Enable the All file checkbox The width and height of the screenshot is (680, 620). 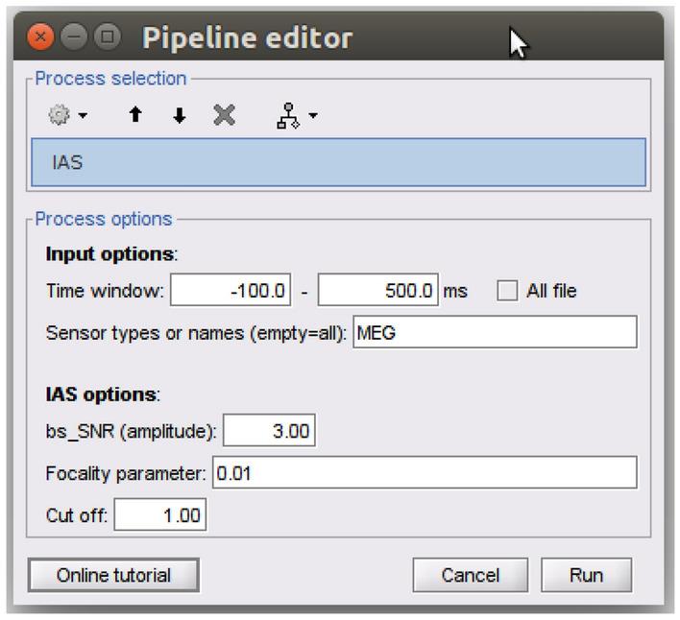click(x=507, y=292)
